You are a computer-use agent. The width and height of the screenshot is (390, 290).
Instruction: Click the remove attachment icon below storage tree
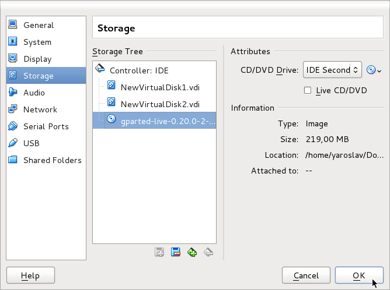(x=176, y=252)
